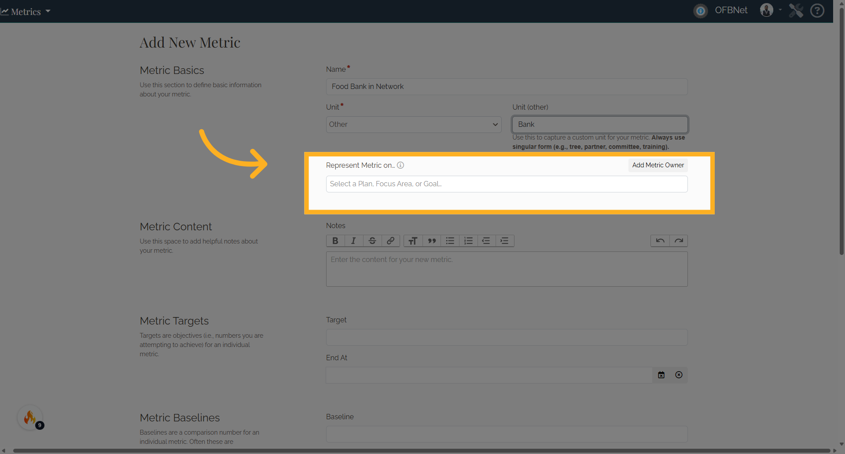845x454 pixels.
Task: Click the horizontal page scrollbar
Action: coord(421,451)
